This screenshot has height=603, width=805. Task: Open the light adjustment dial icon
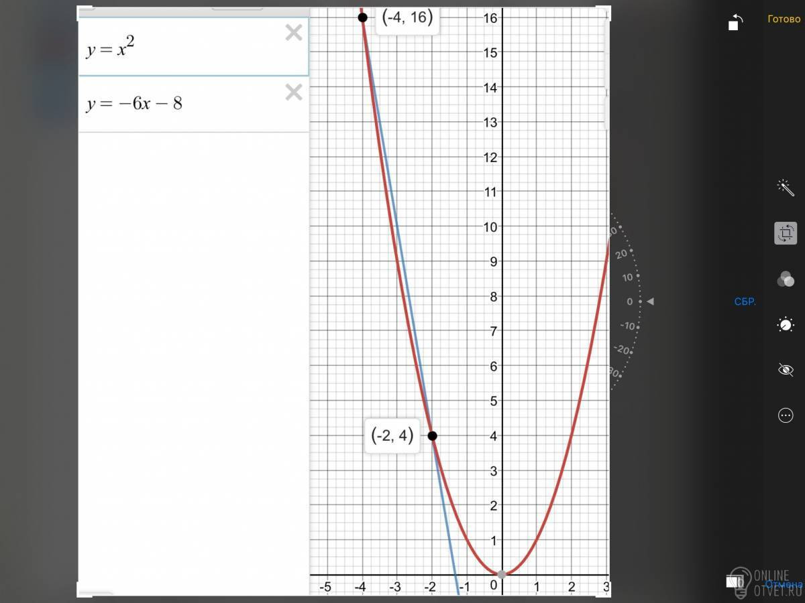786,325
